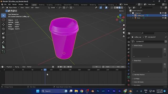Open the Modifiers wrench properties tab
Image resolution: width=168 pixels, height=94 pixels.
(x=129, y=64)
